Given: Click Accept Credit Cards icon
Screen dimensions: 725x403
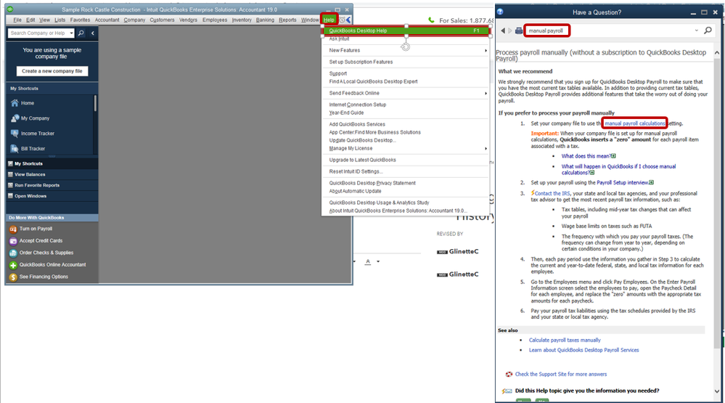Looking at the screenshot, I should (x=13, y=241).
